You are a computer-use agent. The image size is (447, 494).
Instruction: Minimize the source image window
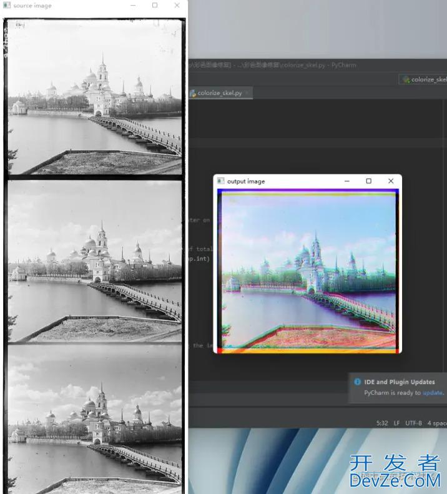[x=133, y=6]
